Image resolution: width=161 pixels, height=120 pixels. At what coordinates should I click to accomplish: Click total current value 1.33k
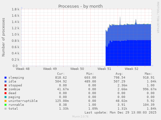tap(64, 109)
